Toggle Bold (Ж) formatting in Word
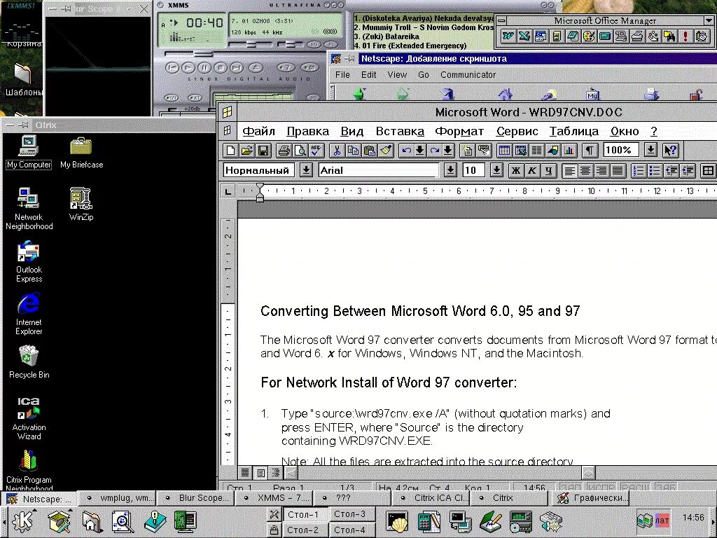 pyautogui.click(x=515, y=171)
